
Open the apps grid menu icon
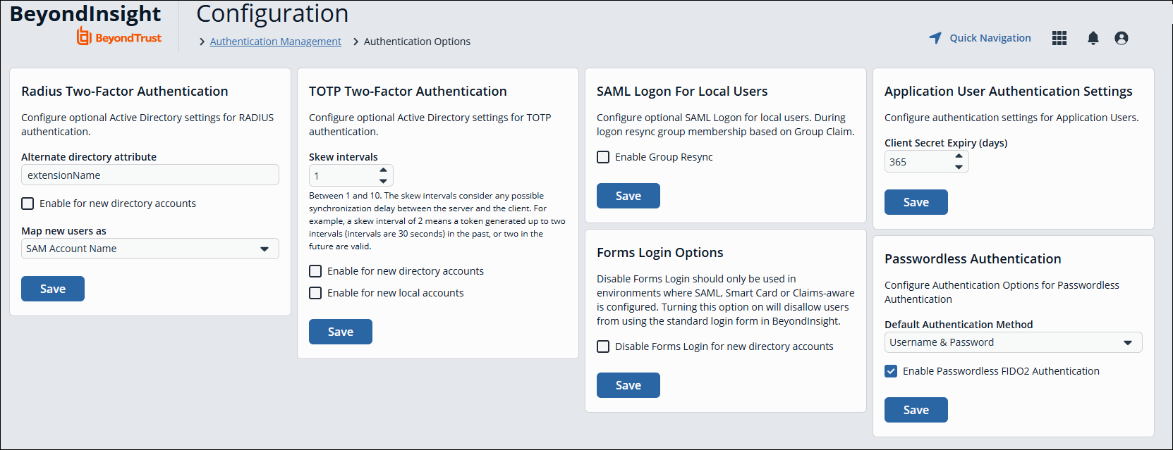(x=1059, y=38)
